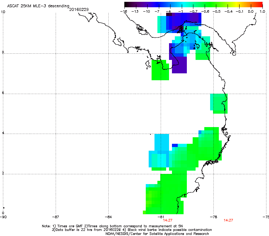This screenshot has height=236, width=269.
Task: Click the note line starting '3)Data buffer is 22 hrs'
Action: point(132,230)
